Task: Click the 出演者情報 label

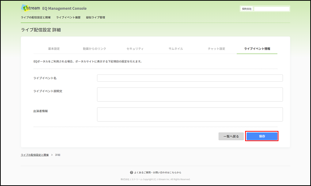Action: pos(41,111)
